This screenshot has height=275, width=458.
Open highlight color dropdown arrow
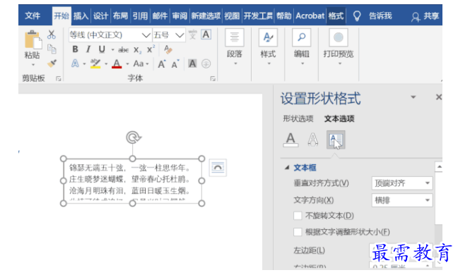(x=106, y=63)
